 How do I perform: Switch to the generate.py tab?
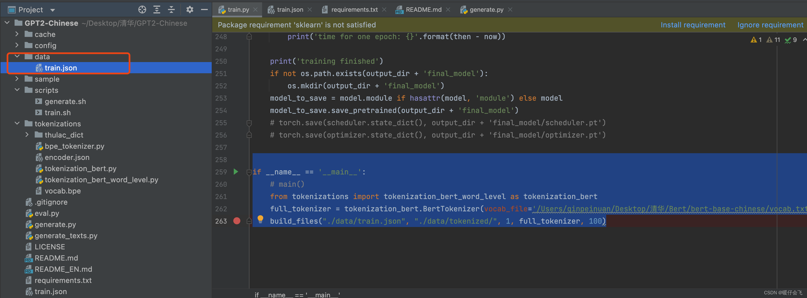pyautogui.click(x=486, y=10)
